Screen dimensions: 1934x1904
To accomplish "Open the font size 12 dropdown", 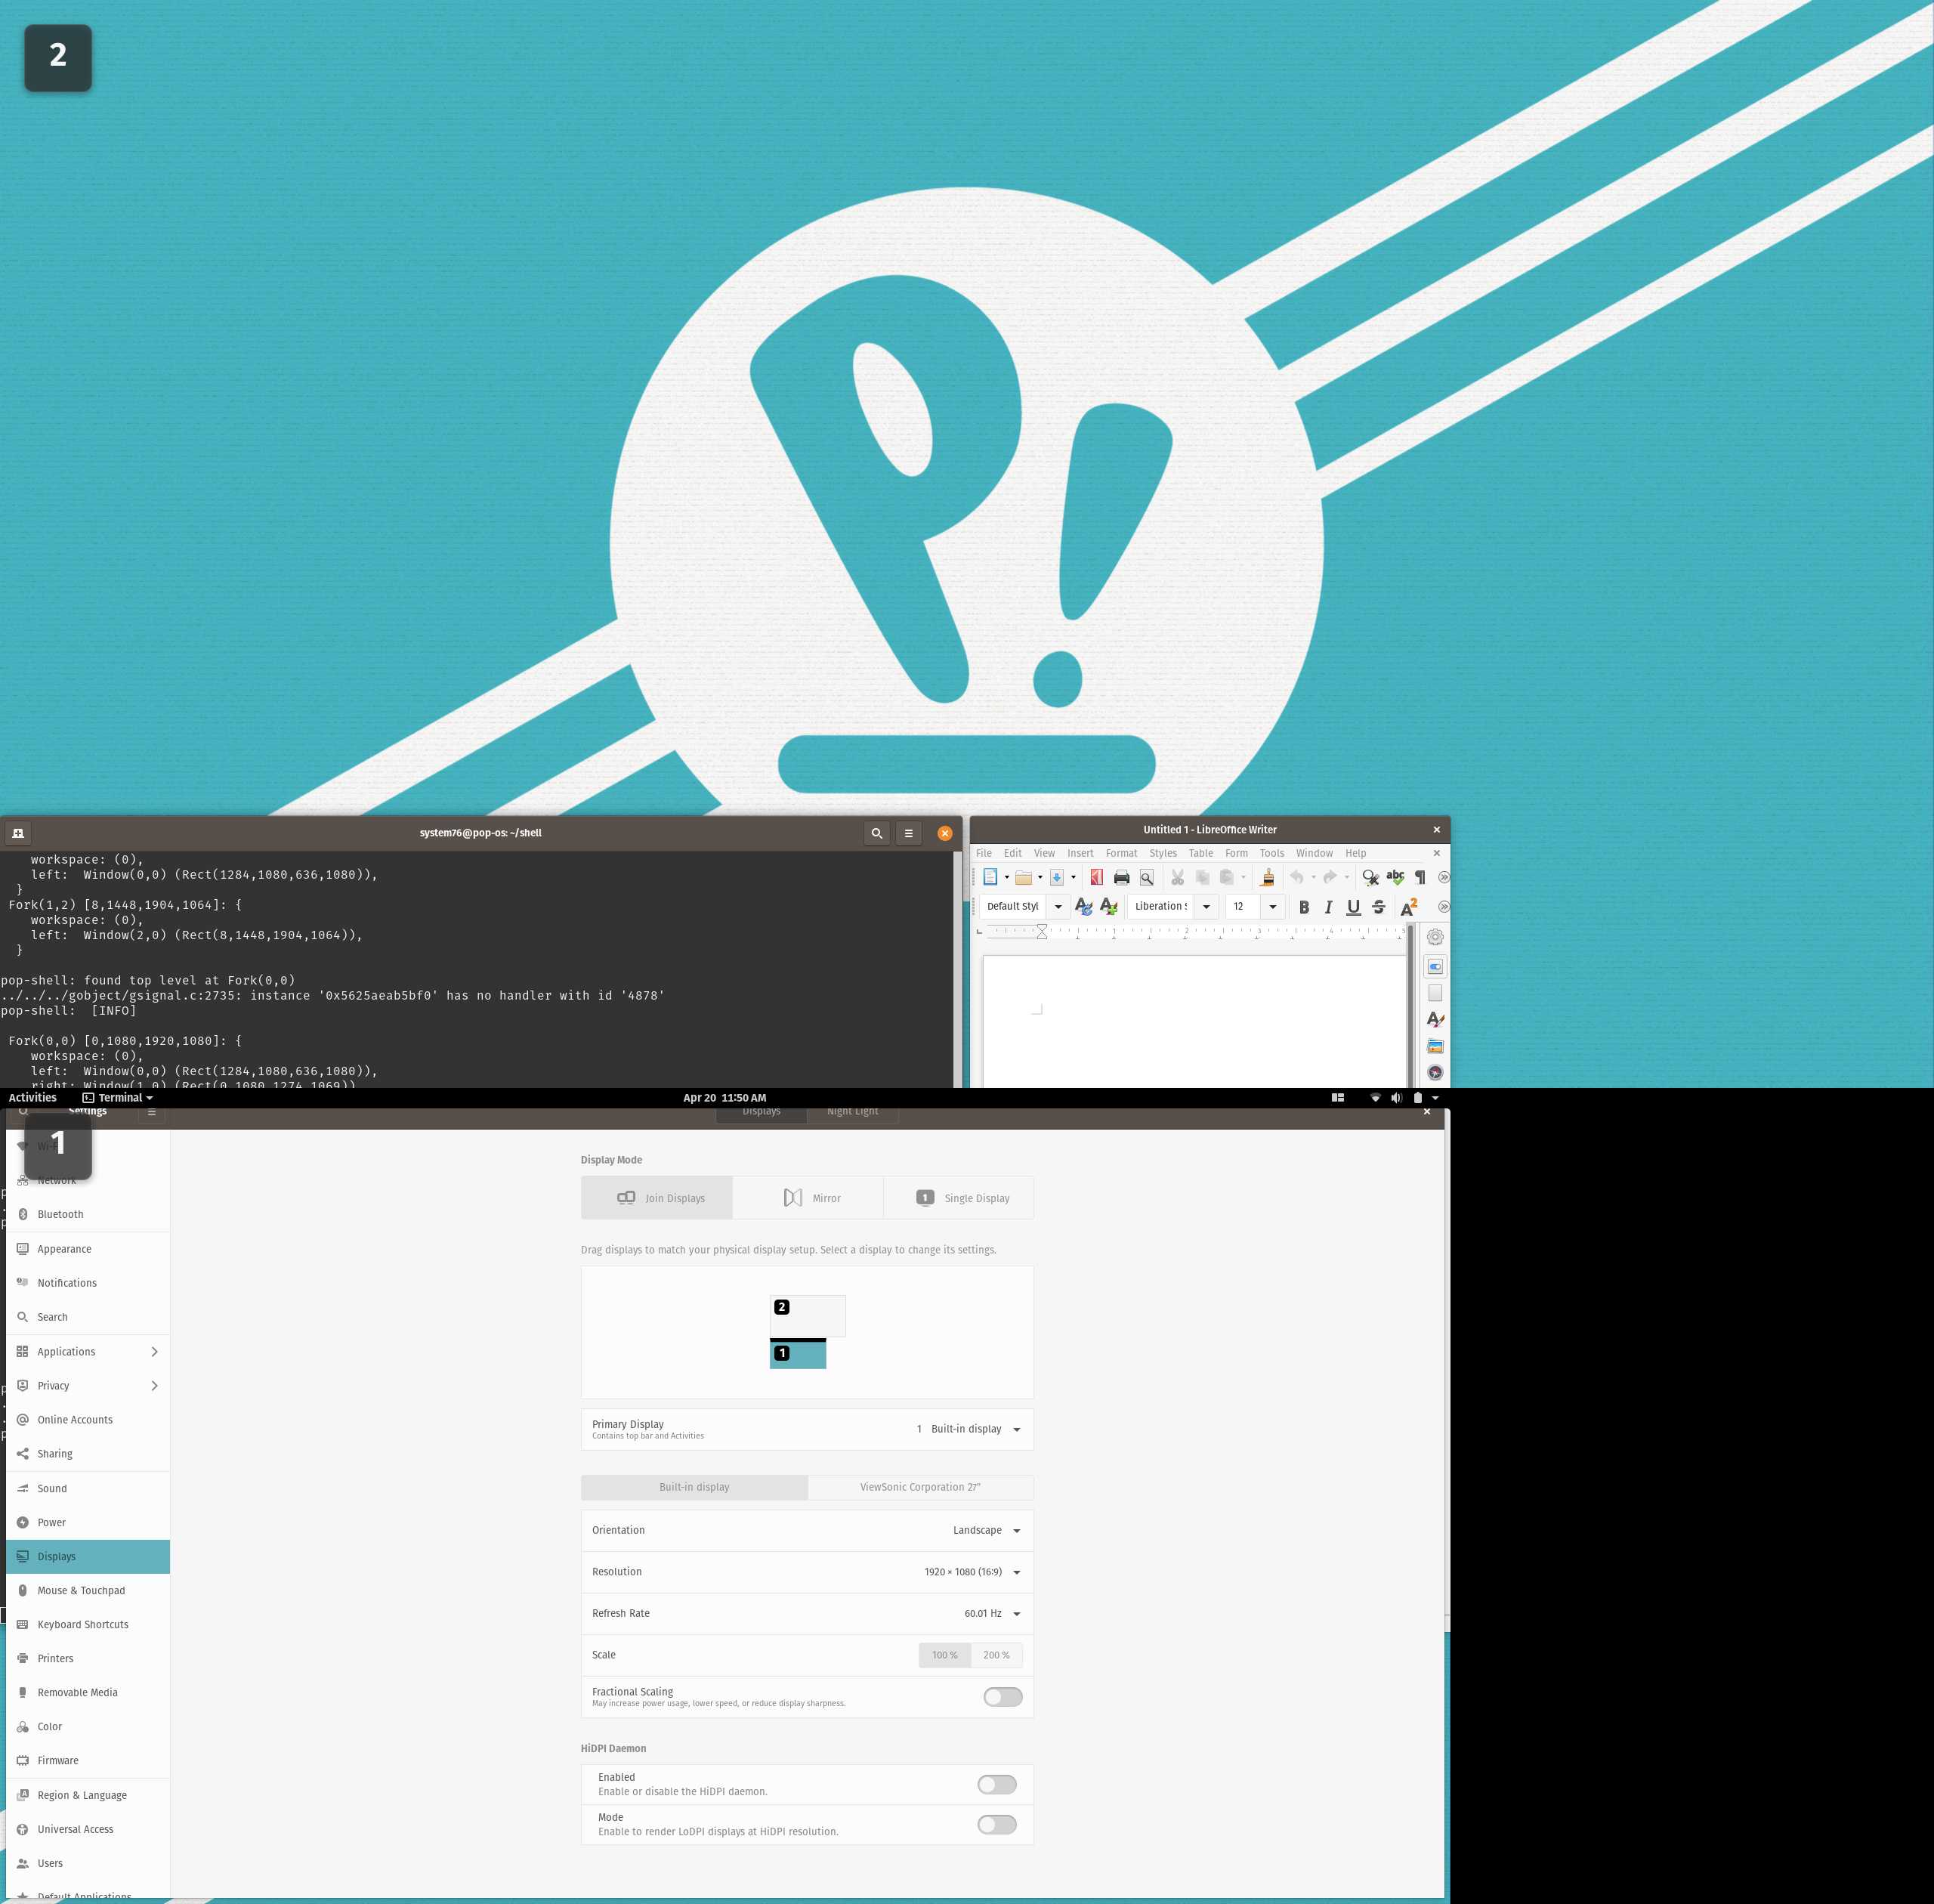I will point(1272,907).
